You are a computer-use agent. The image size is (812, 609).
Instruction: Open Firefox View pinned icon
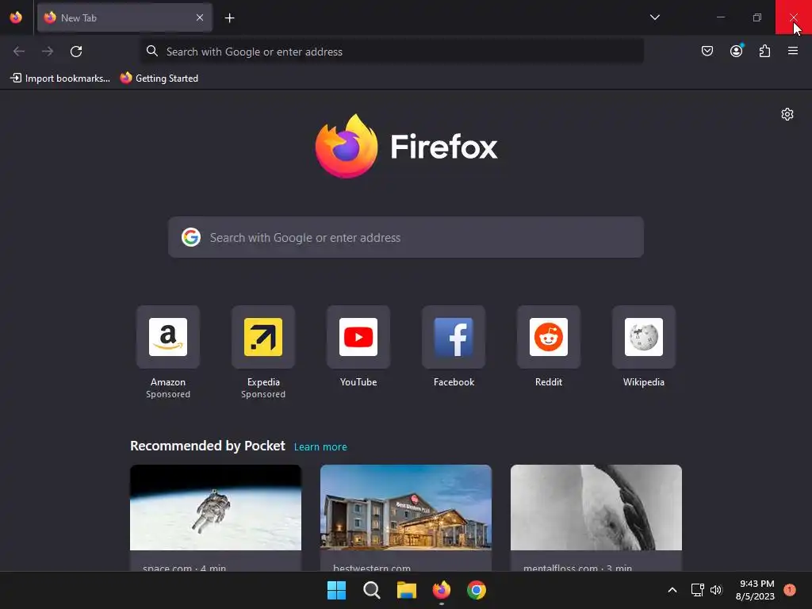tap(16, 17)
